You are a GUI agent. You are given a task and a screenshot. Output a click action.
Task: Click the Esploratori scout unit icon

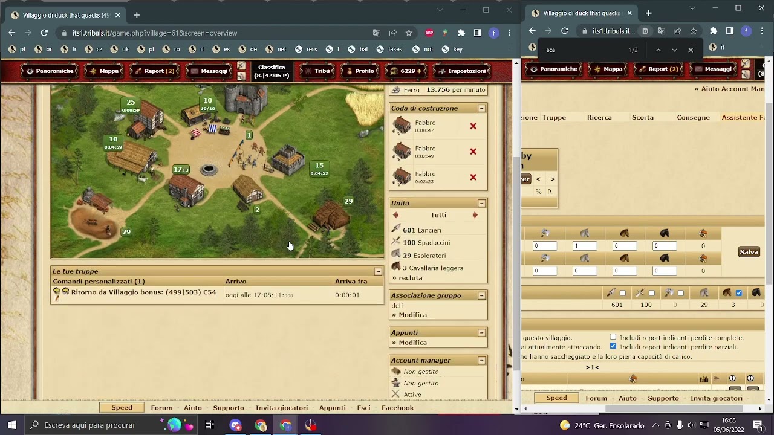[396, 254]
